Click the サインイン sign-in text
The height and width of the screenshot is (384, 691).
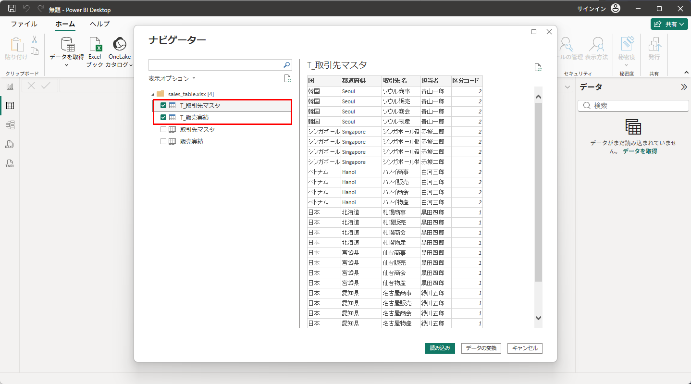pyautogui.click(x=592, y=9)
